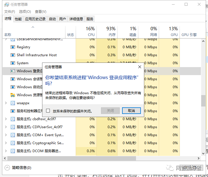Viewport: 208px width, 177px height.
Task: Switch to the 用户 tab
Action: 63,19
